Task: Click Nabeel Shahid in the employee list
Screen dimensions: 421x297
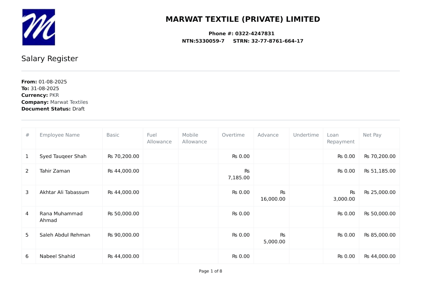Action: [57, 257]
